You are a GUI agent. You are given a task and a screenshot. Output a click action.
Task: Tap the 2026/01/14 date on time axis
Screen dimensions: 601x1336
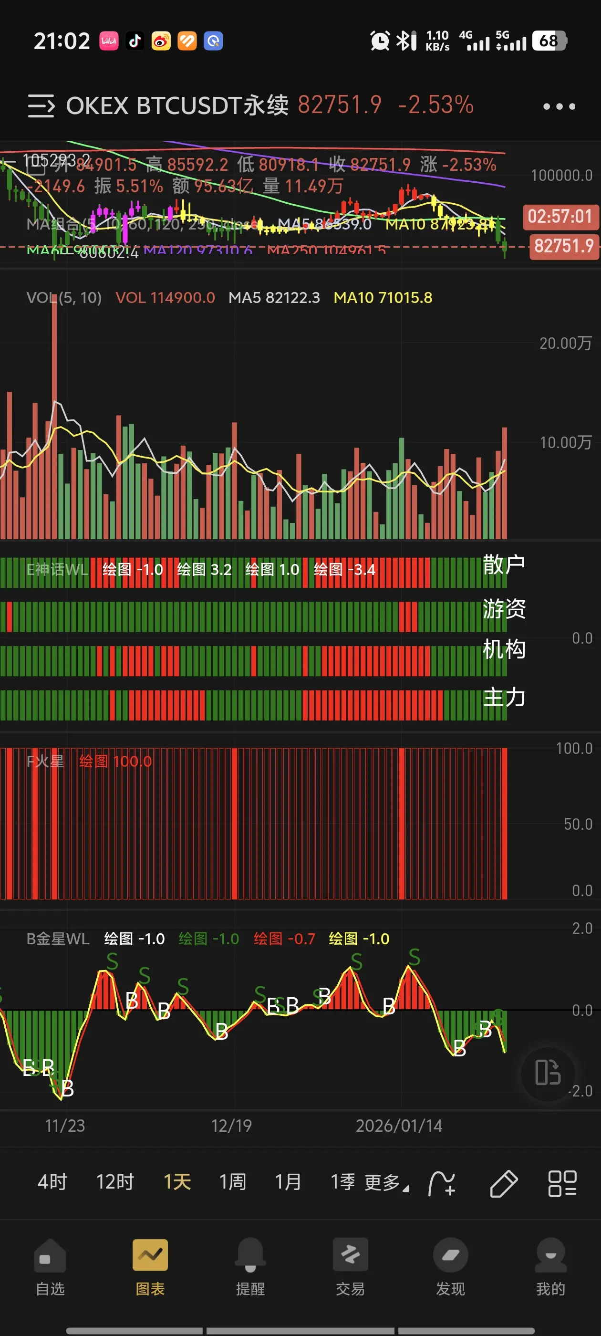click(x=399, y=1126)
